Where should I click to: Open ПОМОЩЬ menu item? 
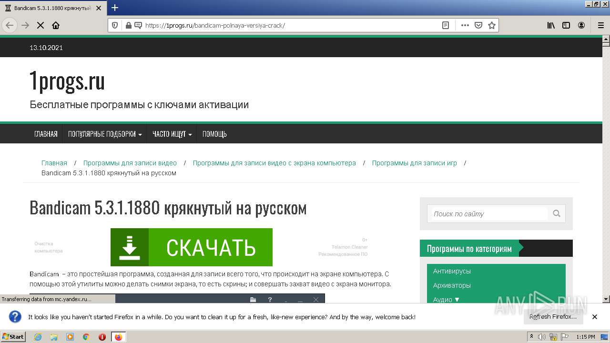(214, 134)
